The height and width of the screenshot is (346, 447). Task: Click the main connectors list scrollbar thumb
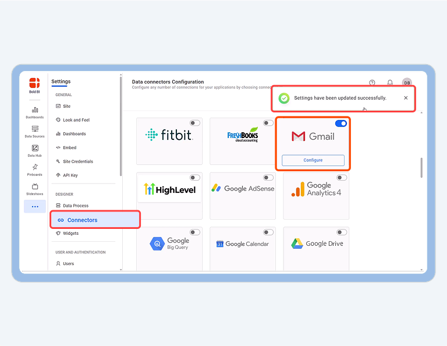tap(421, 168)
